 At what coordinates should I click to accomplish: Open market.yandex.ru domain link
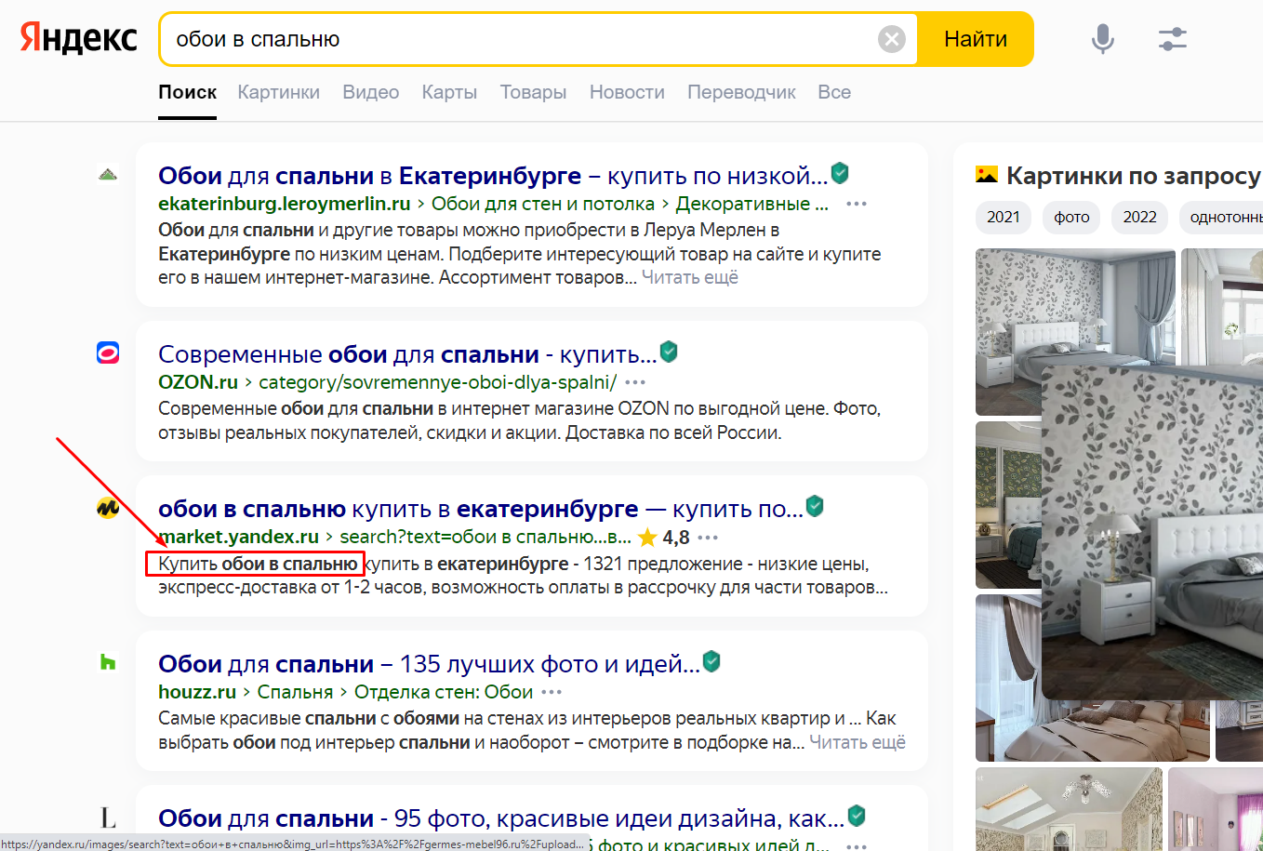[239, 537]
